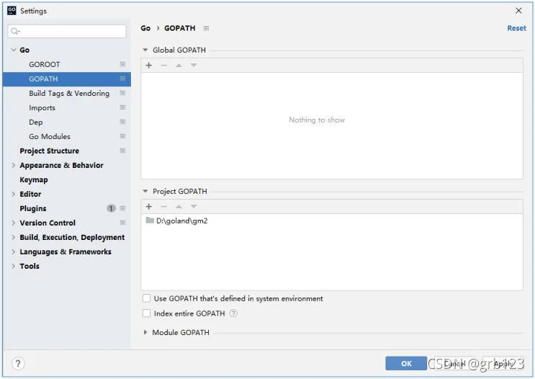Screen dimensions: 535x379
Task: Click project icon on Go Modules row
Action: pyautogui.click(x=122, y=136)
